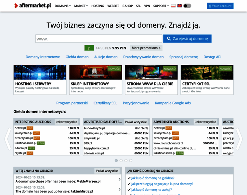The height and width of the screenshot is (195, 247).
Task: Click the green .pl promotion badge
Action: 89,48
